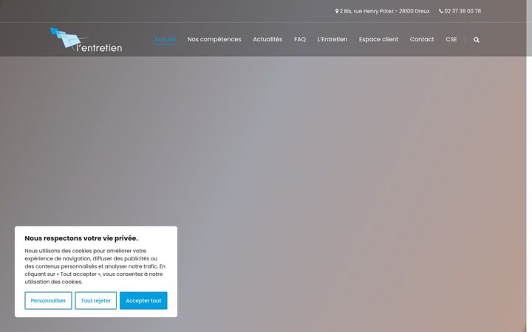Open the Contact page
This screenshot has width=532, height=332.
(x=422, y=39)
